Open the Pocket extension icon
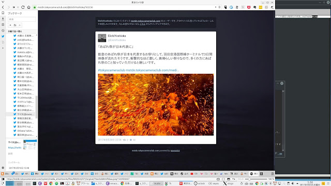Image resolution: width=331 pixels, height=186 pixels. click(249, 7)
